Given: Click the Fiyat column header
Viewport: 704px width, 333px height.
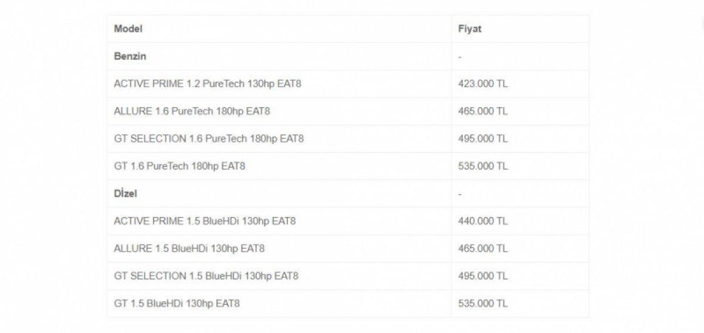Looking at the screenshot, I should click(x=469, y=29).
